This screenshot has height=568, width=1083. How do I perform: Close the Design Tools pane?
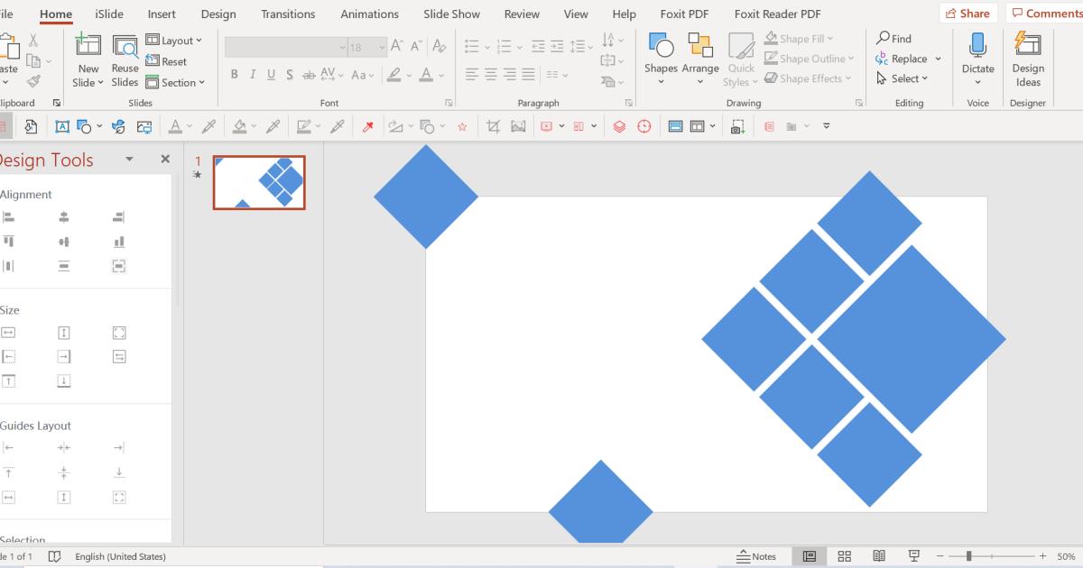[x=165, y=159]
